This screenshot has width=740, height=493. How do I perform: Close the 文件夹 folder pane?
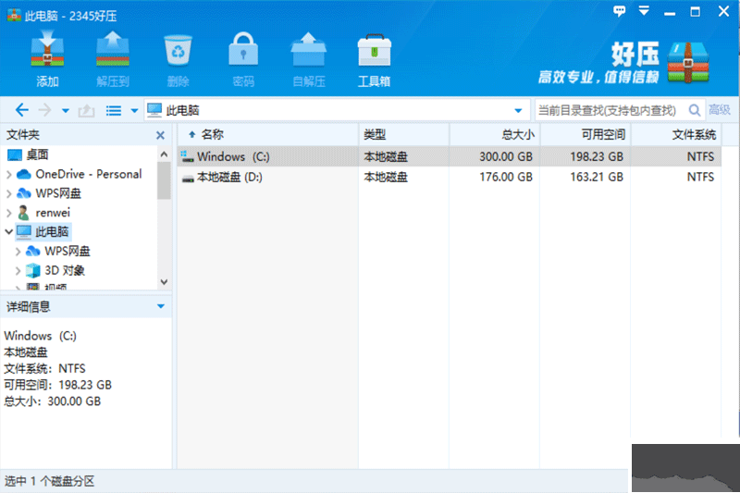(160, 135)
